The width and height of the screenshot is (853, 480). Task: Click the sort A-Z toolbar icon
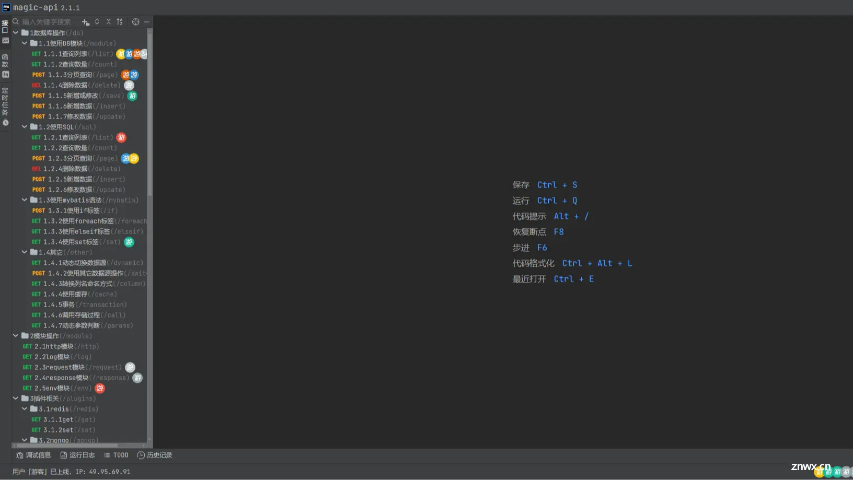tap(120, 22)
